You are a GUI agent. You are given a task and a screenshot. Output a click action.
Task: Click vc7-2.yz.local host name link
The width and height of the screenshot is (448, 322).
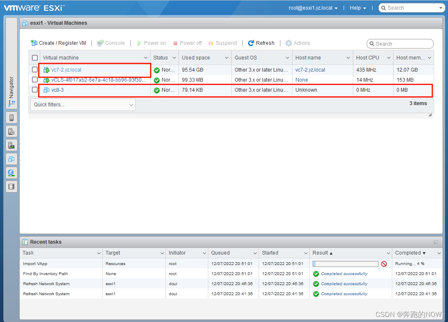tap(310, 70)
